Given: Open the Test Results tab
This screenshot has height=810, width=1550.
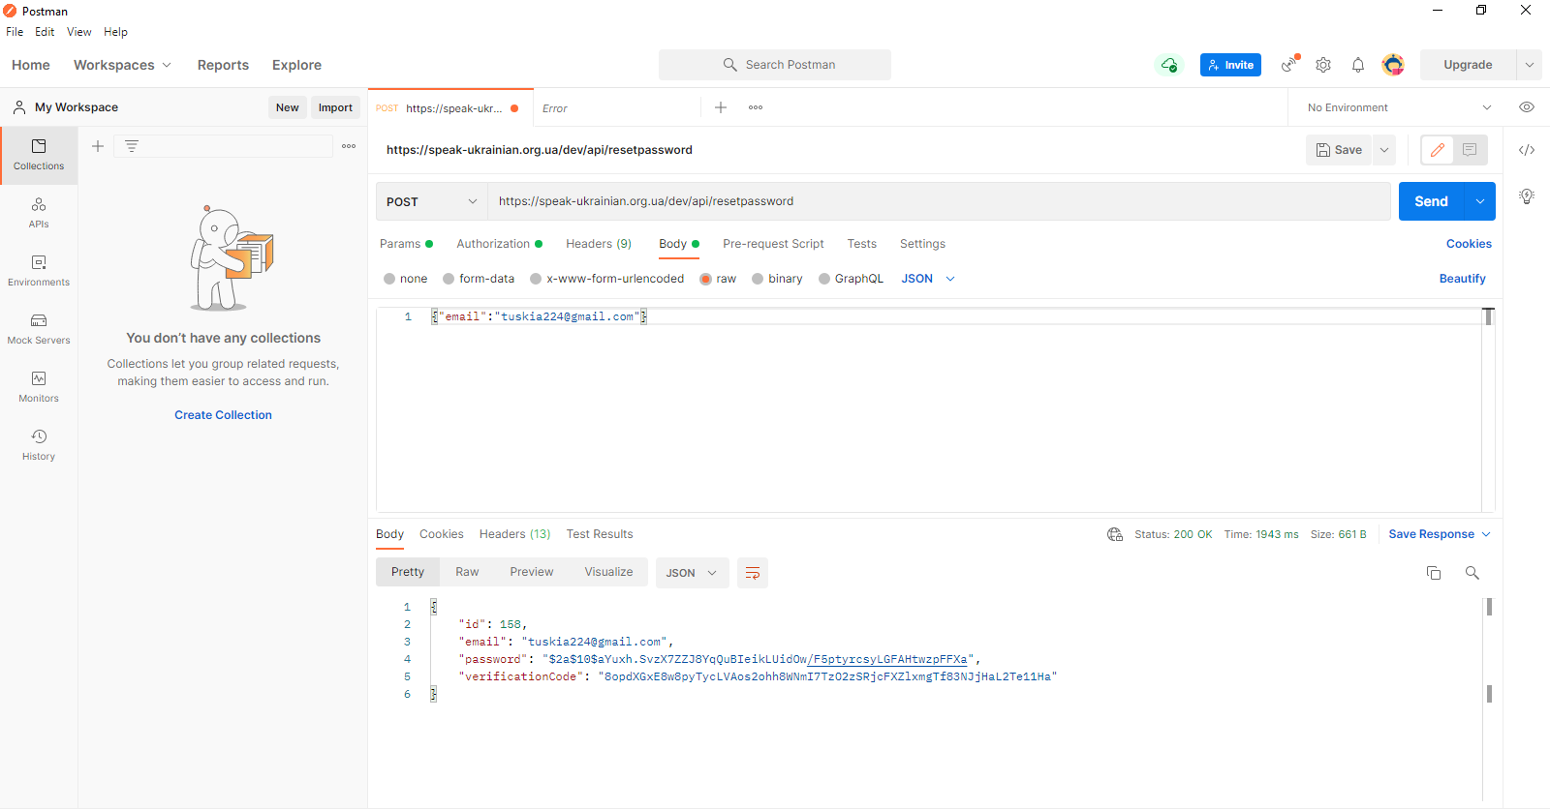Looking at the screenshot, I should (x=600, y=534).
